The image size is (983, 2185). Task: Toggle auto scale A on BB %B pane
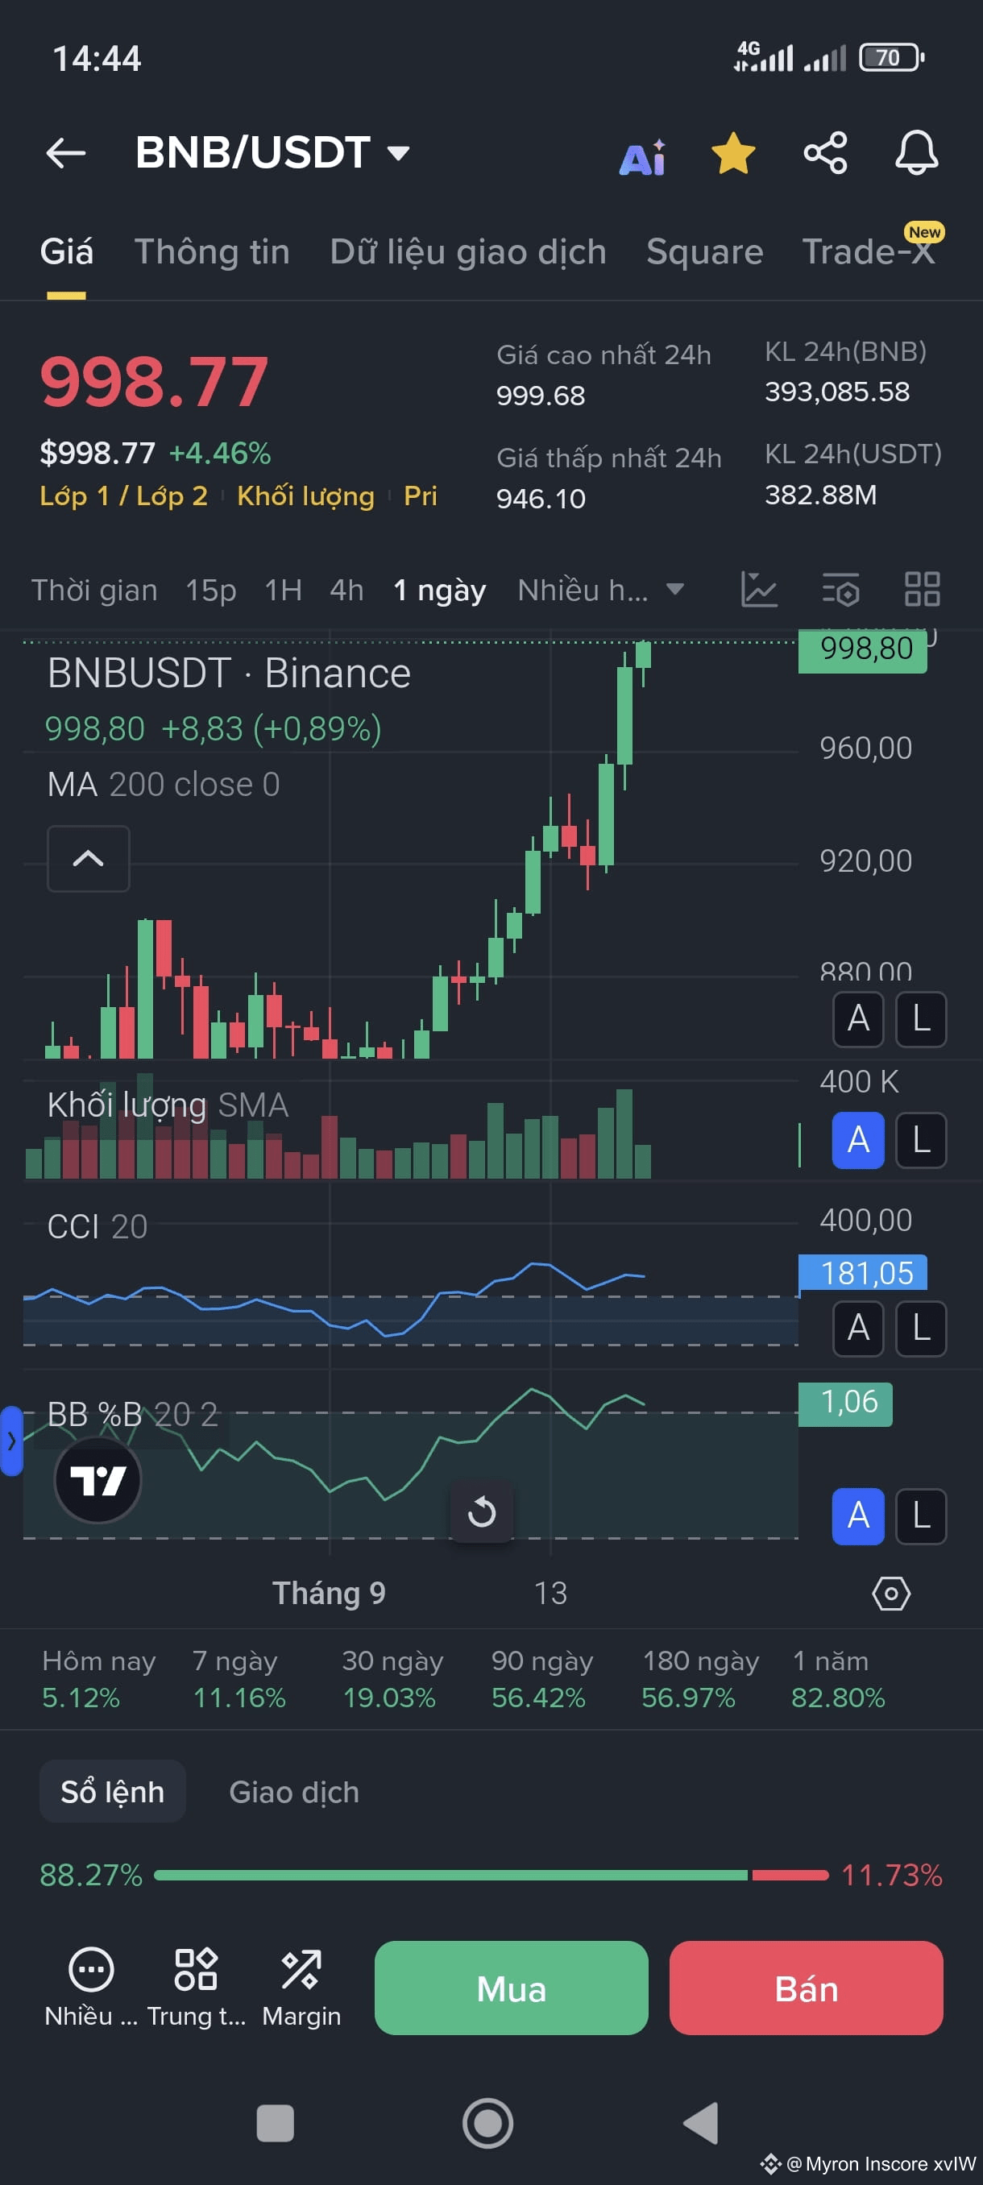click(x=858, y=1515)
